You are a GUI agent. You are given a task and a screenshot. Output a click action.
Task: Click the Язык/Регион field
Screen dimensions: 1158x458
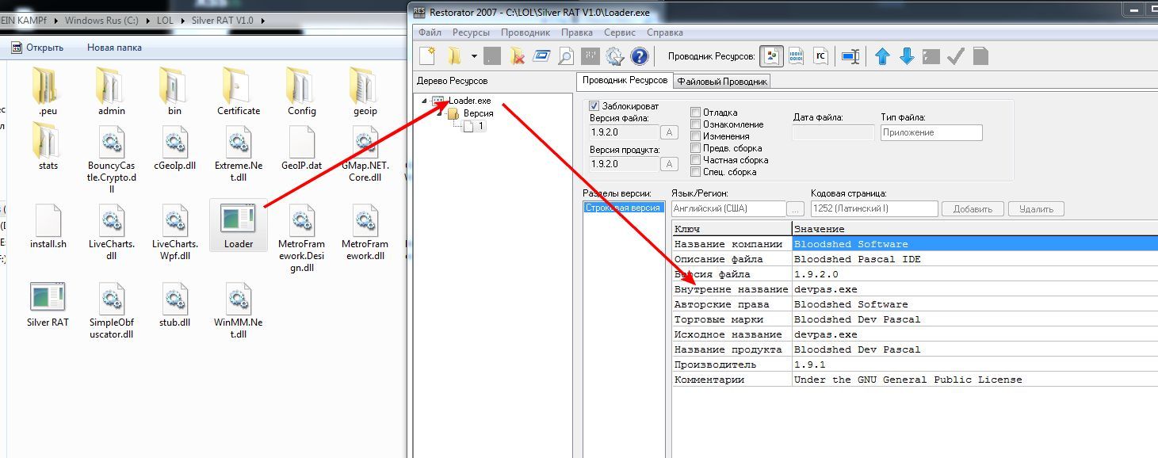pyautogui.click(x=728, y=209)
